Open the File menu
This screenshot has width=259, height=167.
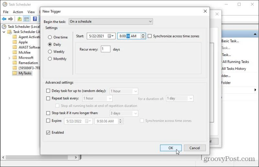[x=6, y=12]
